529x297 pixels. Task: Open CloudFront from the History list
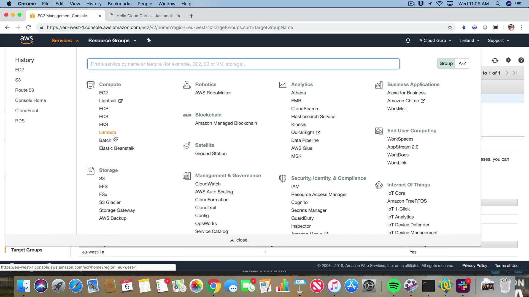[x=27, y=111]
